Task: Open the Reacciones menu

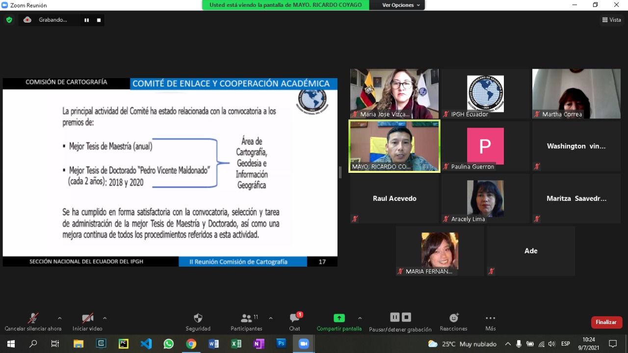Action: click(x=453, y=322)
